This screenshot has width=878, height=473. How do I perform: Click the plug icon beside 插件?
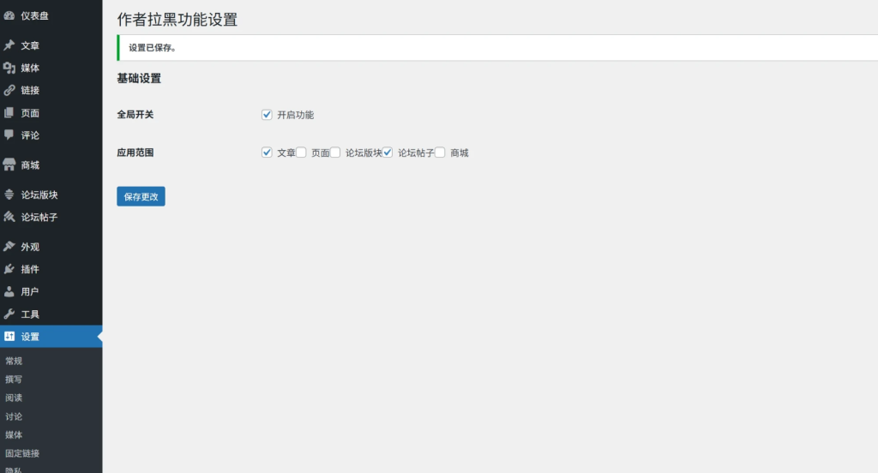click(9, 269)
